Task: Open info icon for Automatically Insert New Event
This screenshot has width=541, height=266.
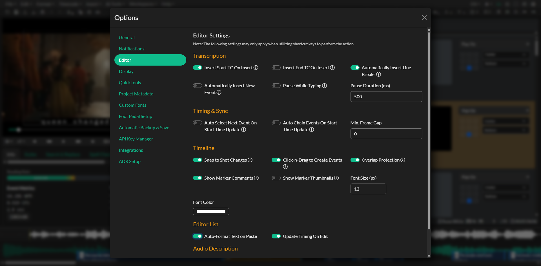Action: [x=219, y=92]
